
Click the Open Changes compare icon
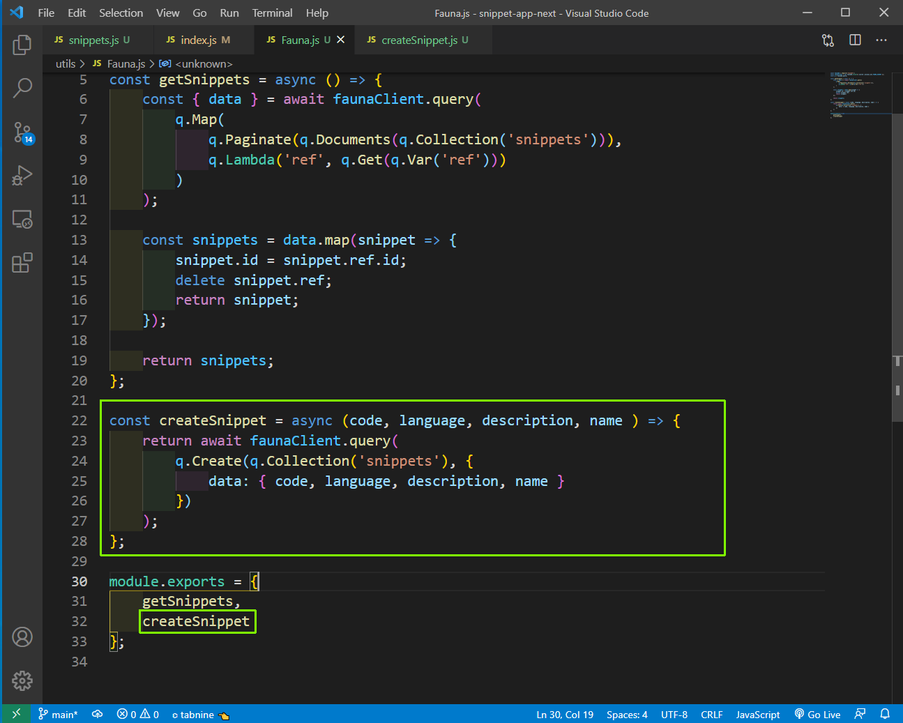pyautogui.click(x=828, y=40)
